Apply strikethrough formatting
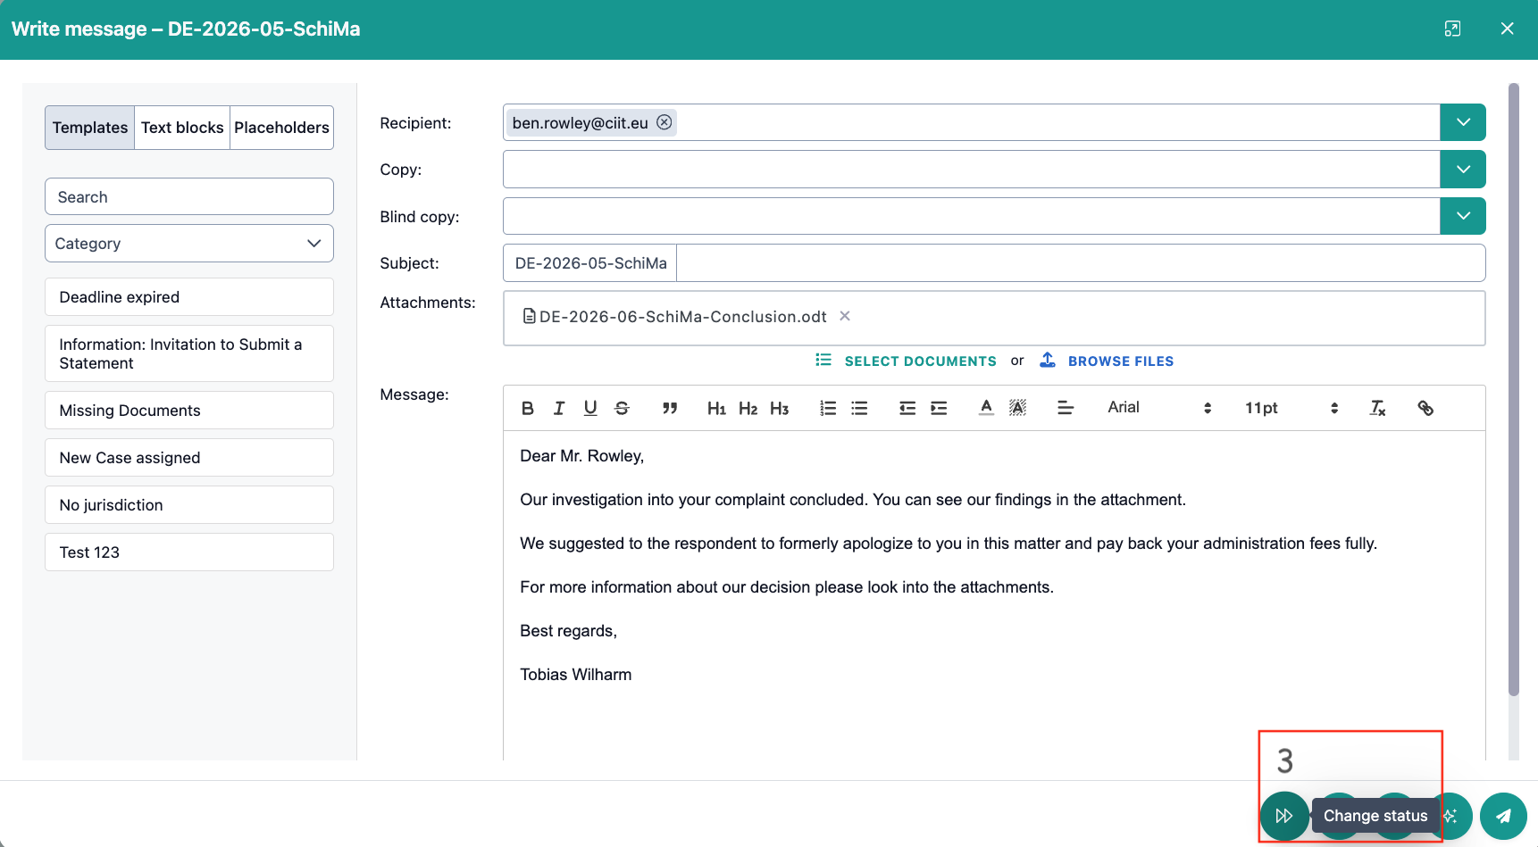 pos(623,408)
